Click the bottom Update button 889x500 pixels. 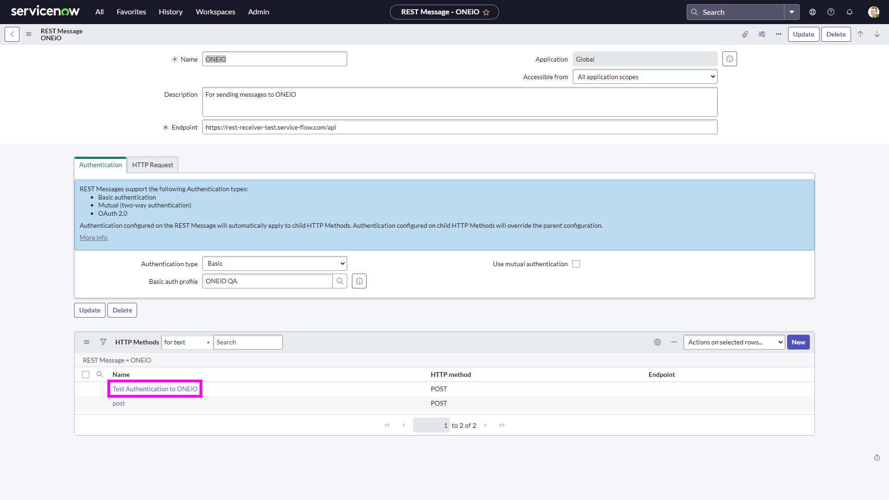pos(90,310)
